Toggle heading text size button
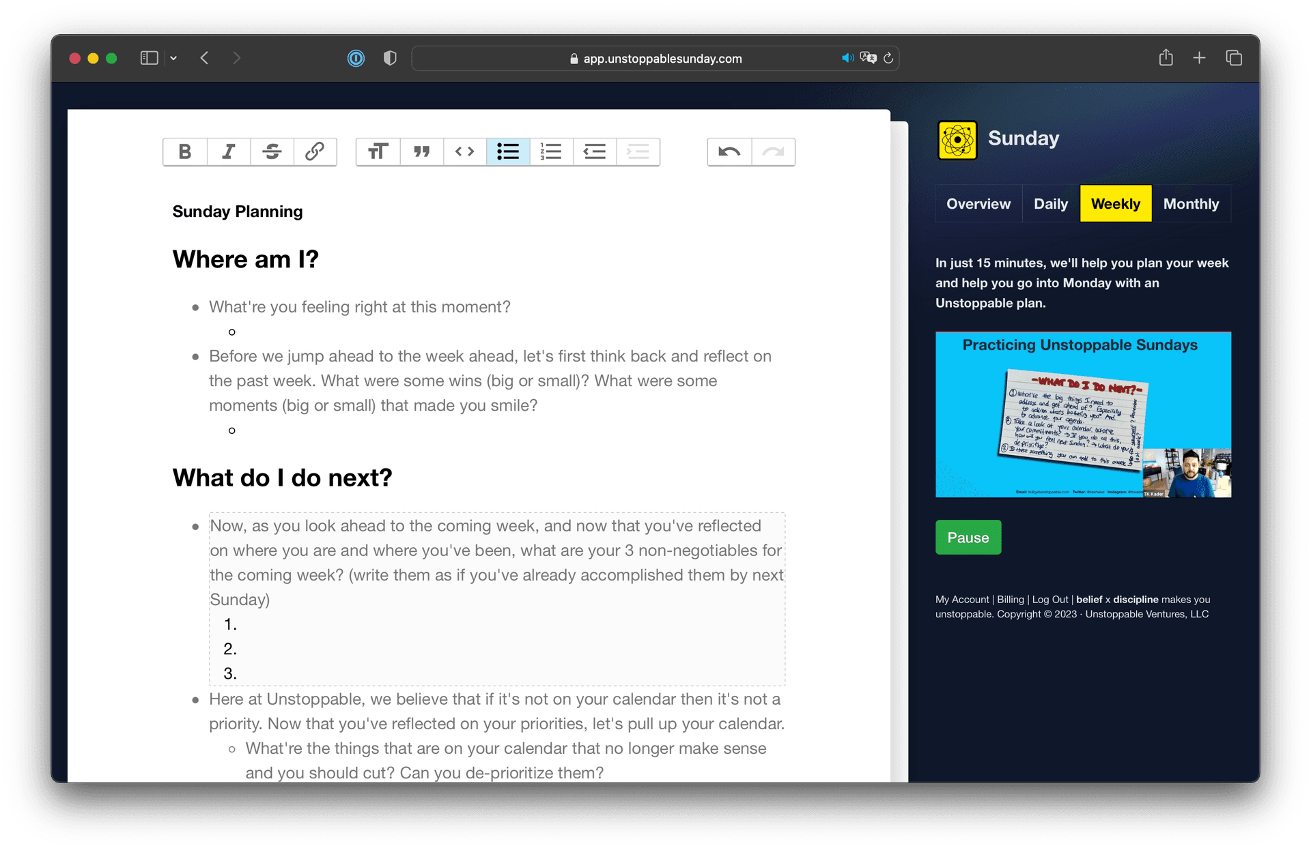1311x850 pixels. [x=378, y=151]
